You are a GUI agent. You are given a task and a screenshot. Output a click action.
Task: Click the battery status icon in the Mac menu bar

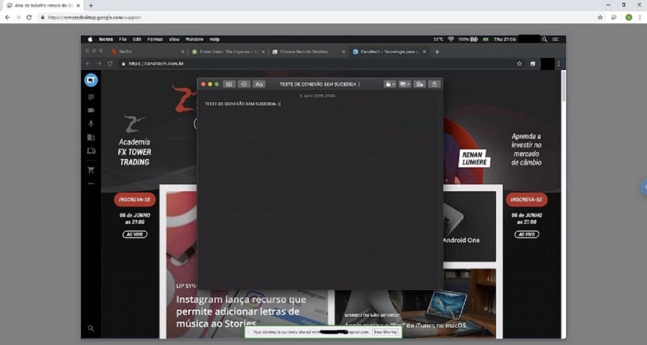pos(474,39)
